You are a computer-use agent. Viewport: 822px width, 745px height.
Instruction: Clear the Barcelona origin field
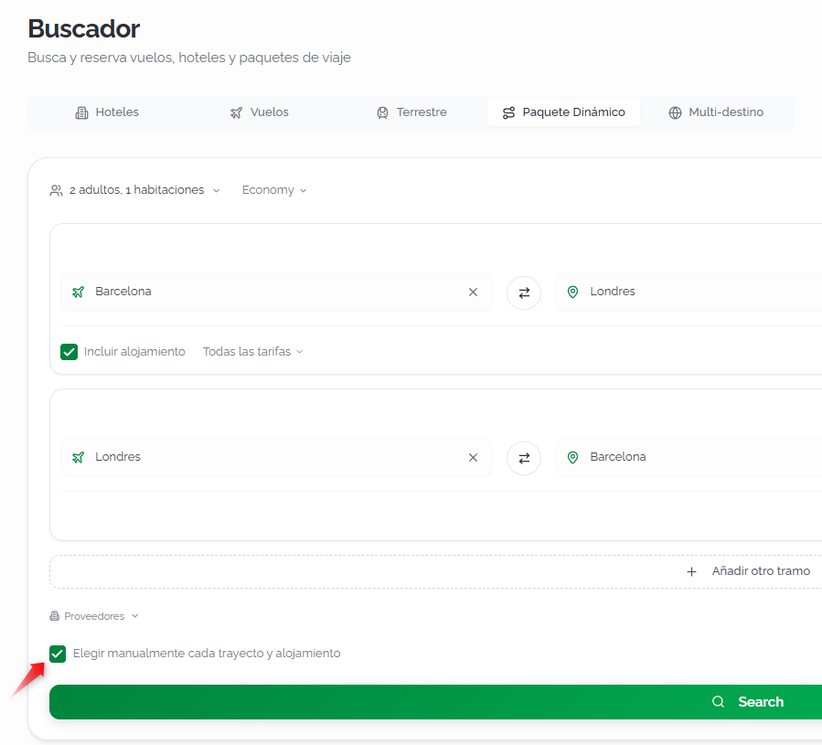click(x=473, y=292)
